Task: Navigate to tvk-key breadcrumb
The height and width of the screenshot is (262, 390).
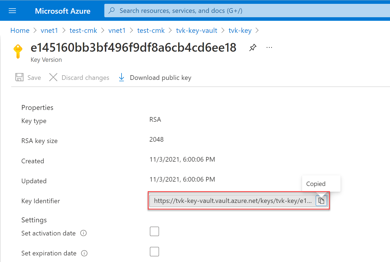Action: tap(240, 30)
